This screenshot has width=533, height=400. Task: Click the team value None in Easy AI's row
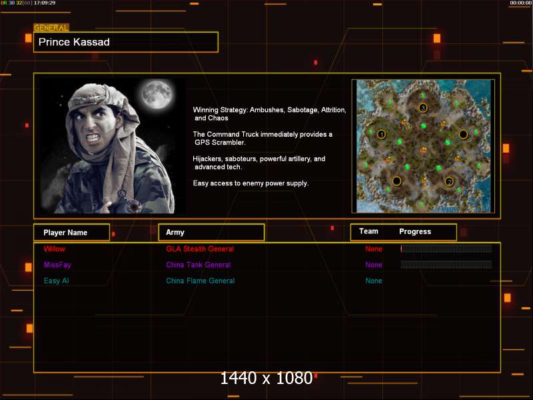(374, 281)
